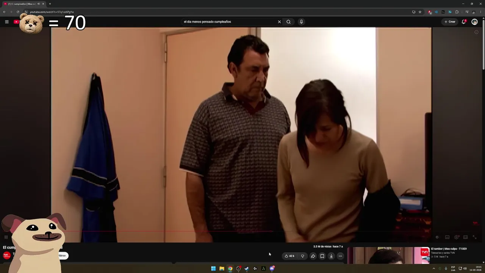Open File Explorer from the taskbar

coord(222,268)
